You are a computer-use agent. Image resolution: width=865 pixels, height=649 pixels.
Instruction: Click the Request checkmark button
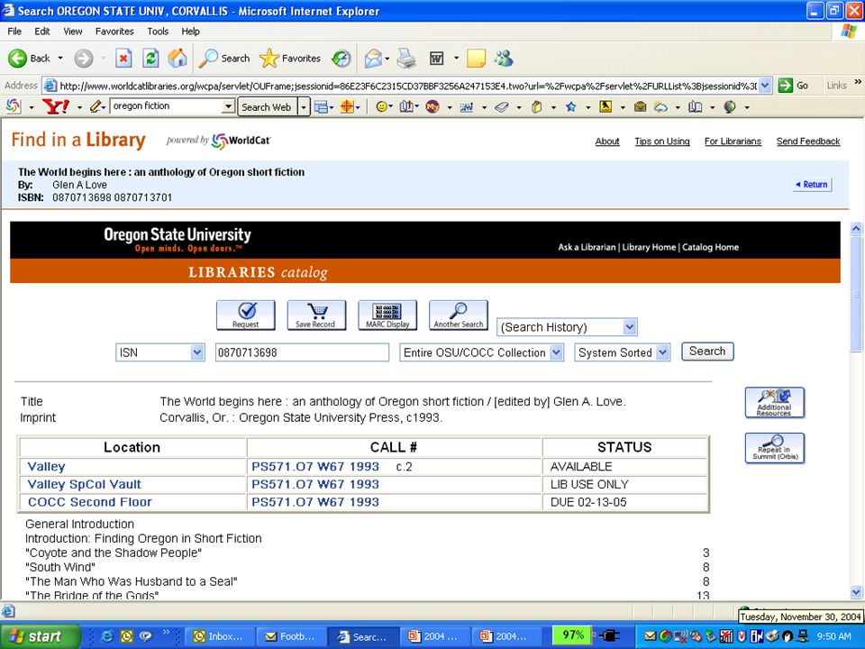(x=245, y=315)
